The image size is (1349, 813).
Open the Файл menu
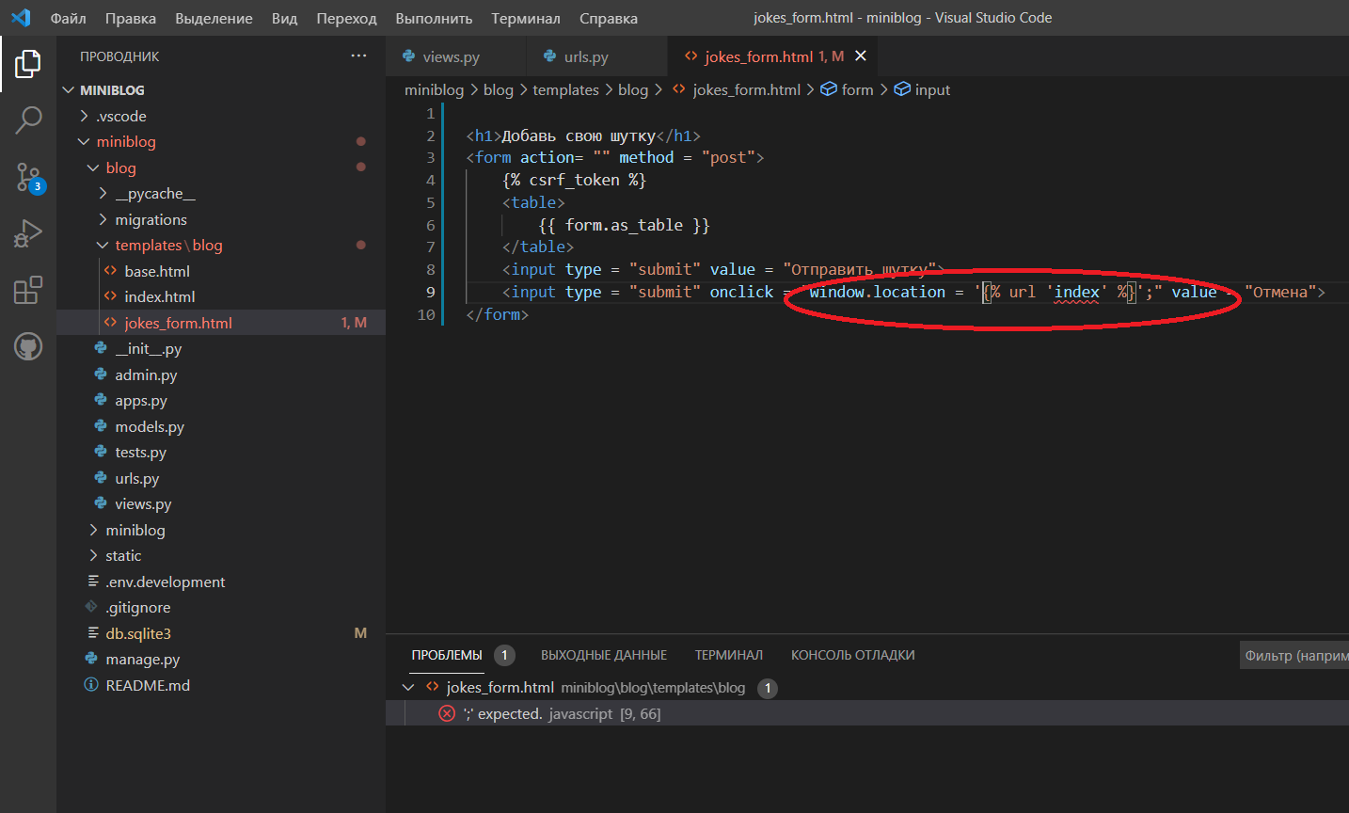click(x=68, y=18)
